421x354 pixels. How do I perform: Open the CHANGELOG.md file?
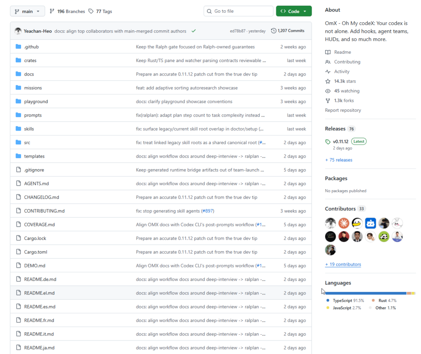42,197
